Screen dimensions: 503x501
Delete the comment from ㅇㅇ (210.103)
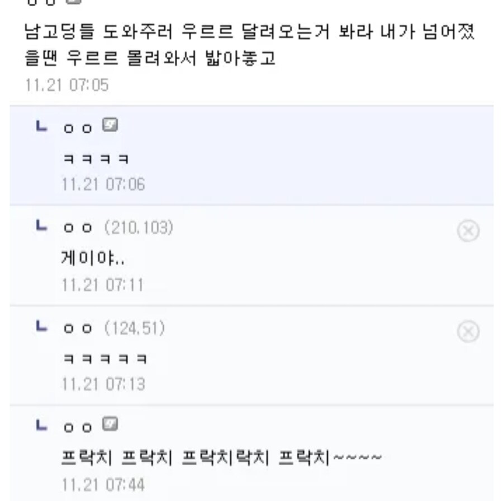tap(468, 230)
